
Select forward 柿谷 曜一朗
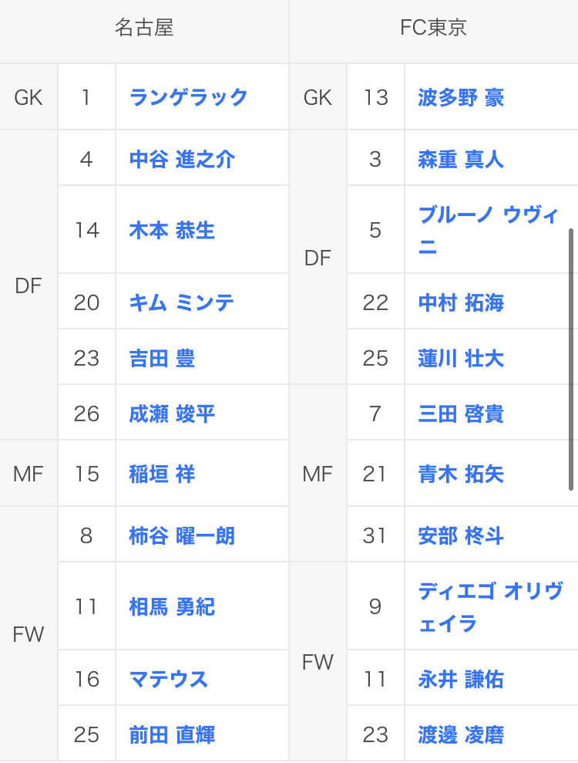(x=182, y=535)
